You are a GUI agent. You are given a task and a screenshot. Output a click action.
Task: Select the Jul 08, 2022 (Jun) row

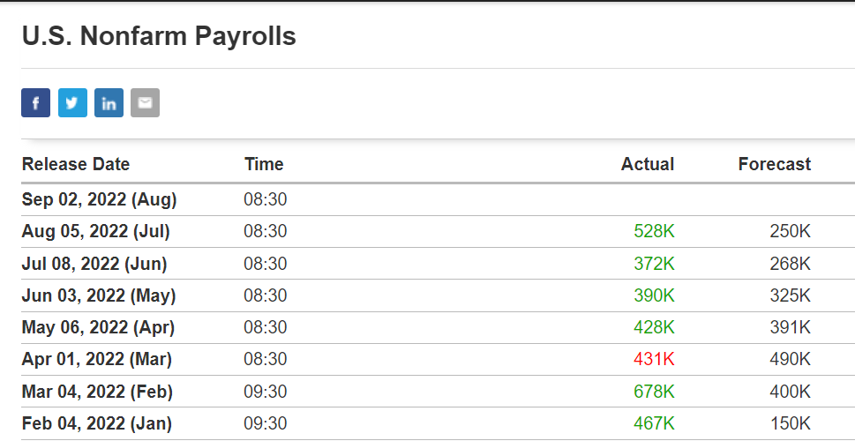[x=438, y=264]
